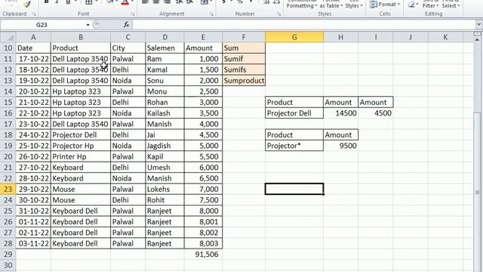The height and width of the screenshot is (272, 483).
Task: Click the total 91,506 cell
Action: (x=203, y=255)
